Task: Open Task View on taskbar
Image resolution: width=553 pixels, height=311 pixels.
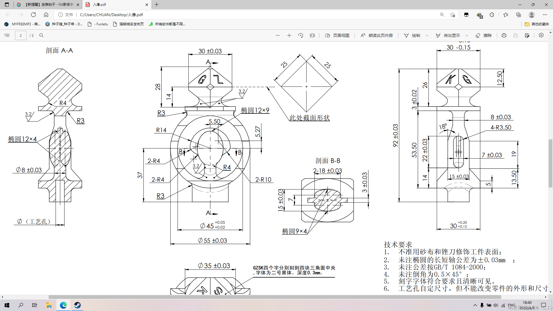Action: pos(35,305)
